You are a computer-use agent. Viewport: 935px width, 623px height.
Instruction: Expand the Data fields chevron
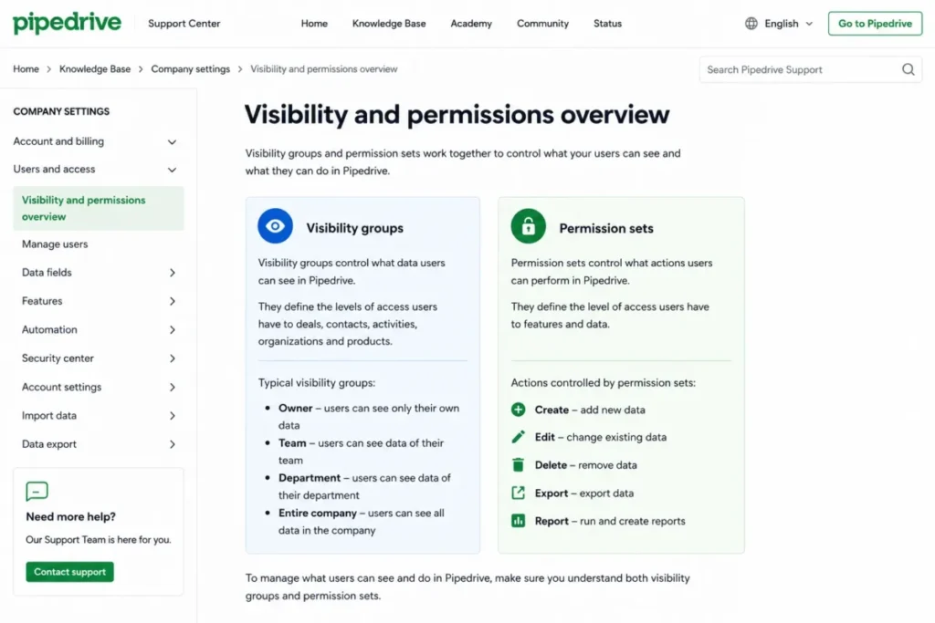(x=172, y=273)
